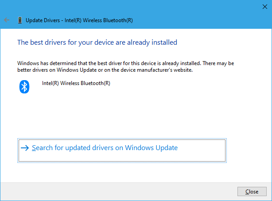Click the 'Windows has determined that the best driver' paragraph
Viewport: 272px width, 201px height.
click(x=126, y=66)
